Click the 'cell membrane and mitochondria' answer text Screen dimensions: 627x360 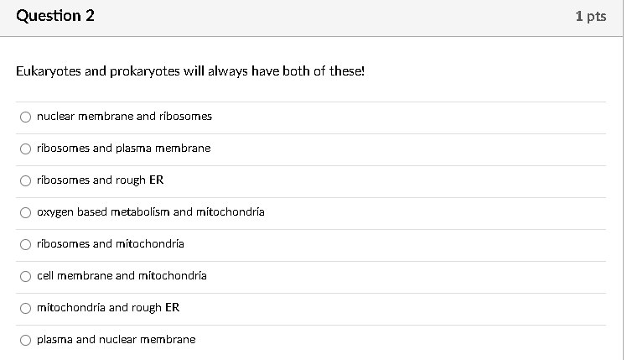(x=122, y=276)
